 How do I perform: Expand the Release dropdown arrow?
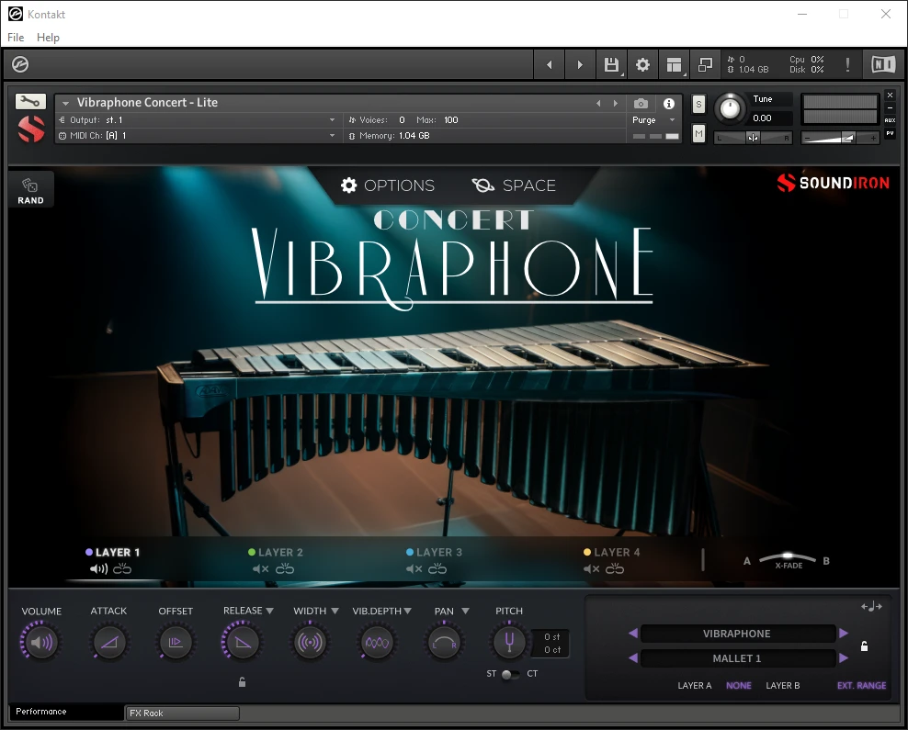click(x=270, y=611)
